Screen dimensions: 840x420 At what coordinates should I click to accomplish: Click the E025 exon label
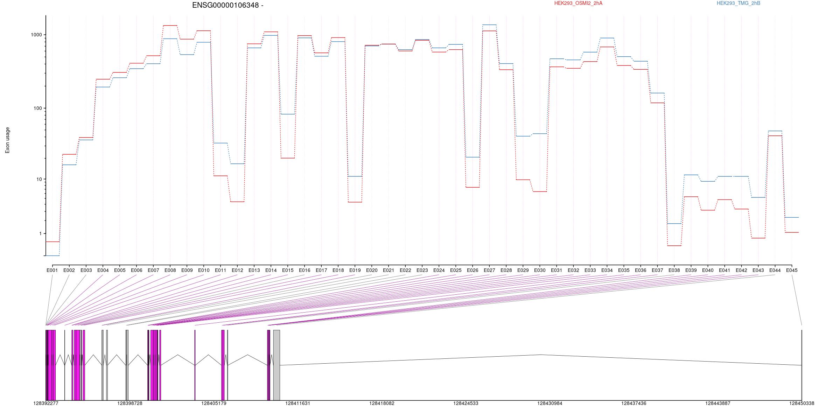[456, 270]
